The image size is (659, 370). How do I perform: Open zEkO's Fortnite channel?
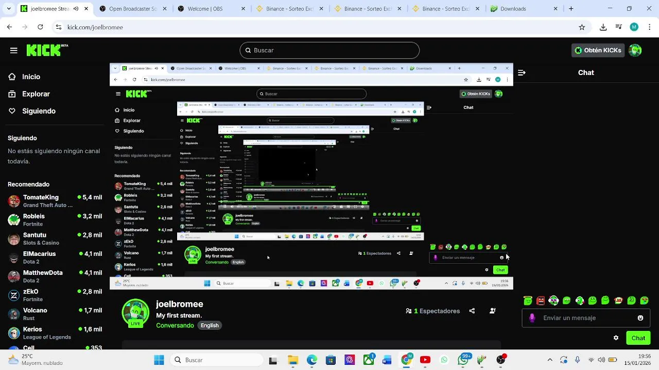(55, 295)
